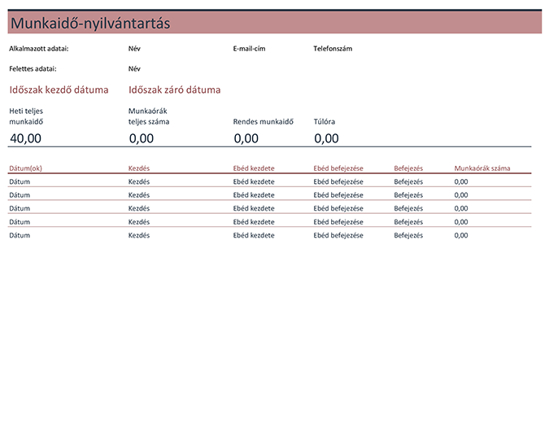This screenshot has height=423, width=549.
Task: Select Ebéd befejezése cell in last data row
Action: click(338, 235)
